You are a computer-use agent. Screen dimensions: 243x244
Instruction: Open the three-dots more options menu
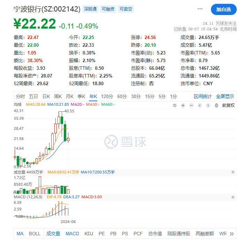click(x=200, y=9)
